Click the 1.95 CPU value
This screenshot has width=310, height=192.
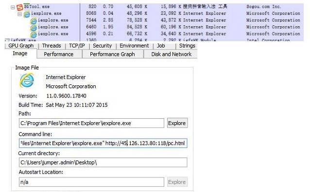pos(108,27)
